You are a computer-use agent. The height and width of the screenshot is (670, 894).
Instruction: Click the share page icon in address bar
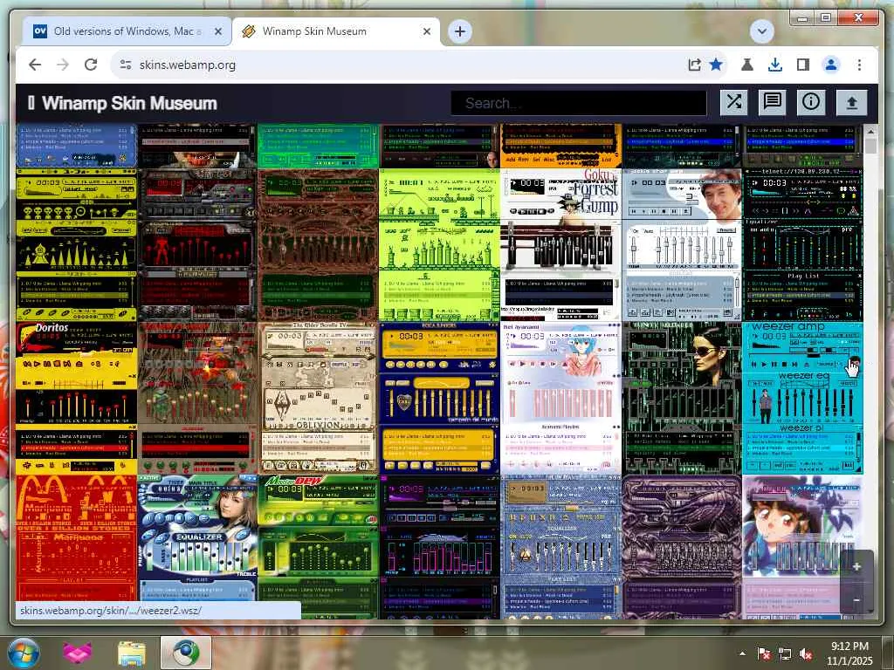pyautogui.click(x=694, y=65)
